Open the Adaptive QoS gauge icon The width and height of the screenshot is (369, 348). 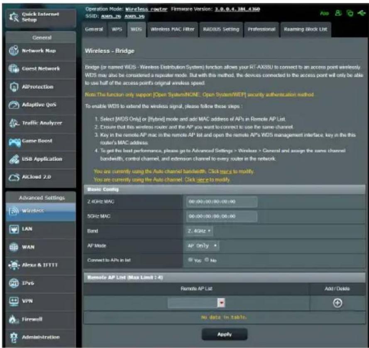point(14,105)
